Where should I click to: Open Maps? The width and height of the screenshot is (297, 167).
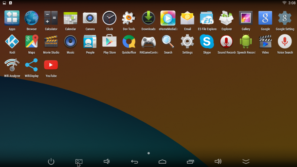pos(32,42)
